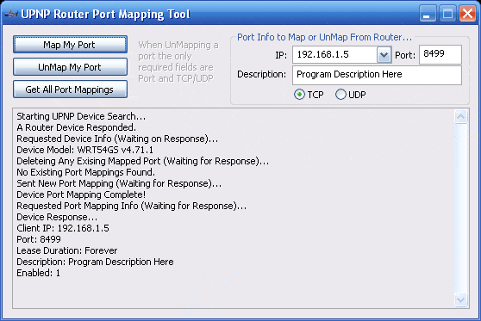The width and height of the screenshot is (481, 321).
Task: Close the UPNP Router Port Mapping Tool
Action: pos(467,14)
